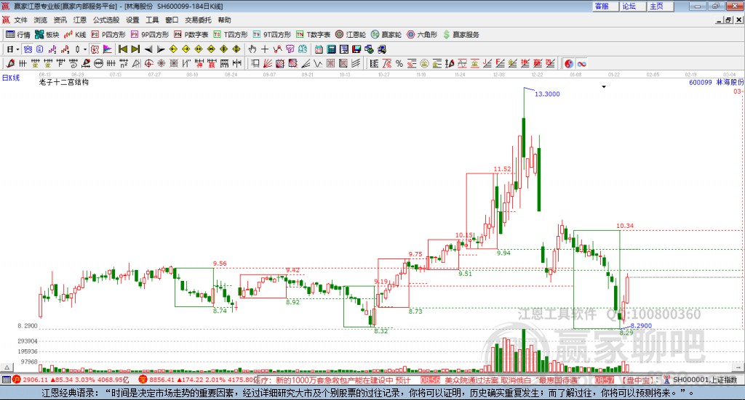
Task: Open the 板块 sector view
Action: pos(47,35)
